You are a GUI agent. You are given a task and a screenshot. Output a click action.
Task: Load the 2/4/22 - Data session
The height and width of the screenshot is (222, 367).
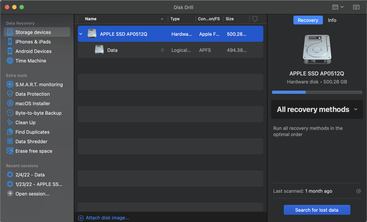point(30,175)
